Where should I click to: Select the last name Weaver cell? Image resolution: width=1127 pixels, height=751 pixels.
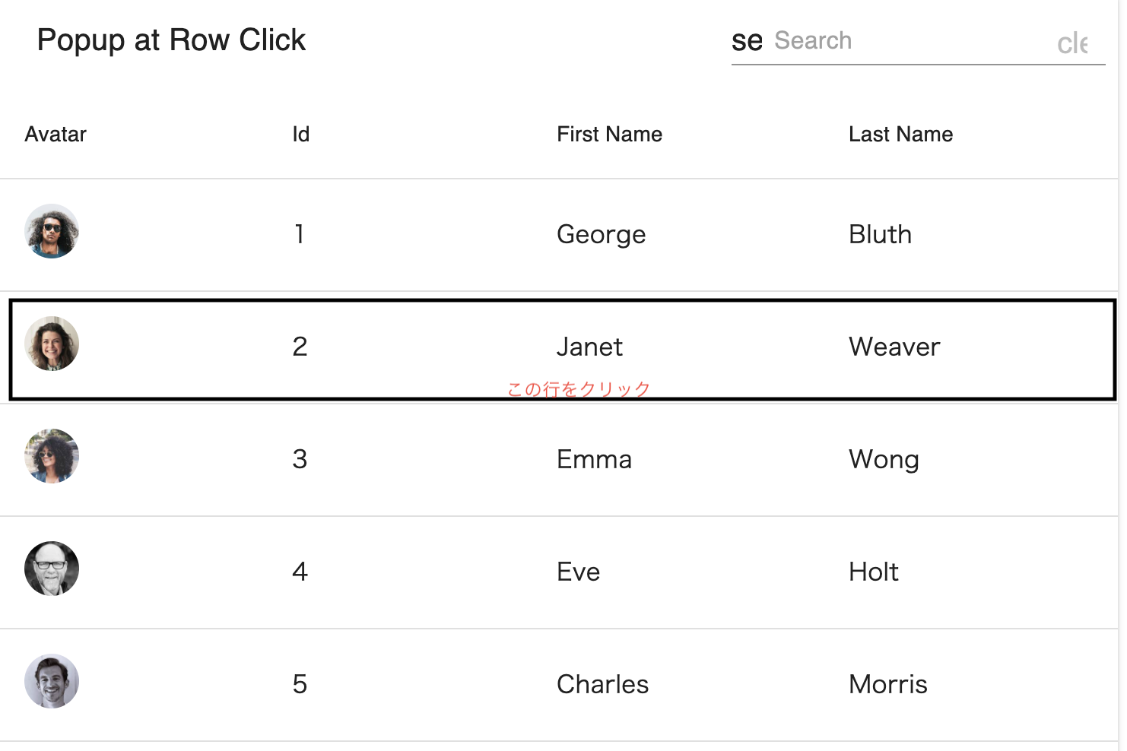click(x=894, y=347)
